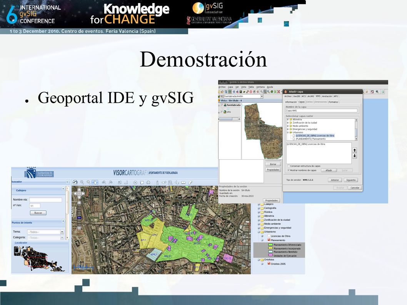
Task: Click the move-layer-down arrow in Añadir capa
Action: coord(355,156)
